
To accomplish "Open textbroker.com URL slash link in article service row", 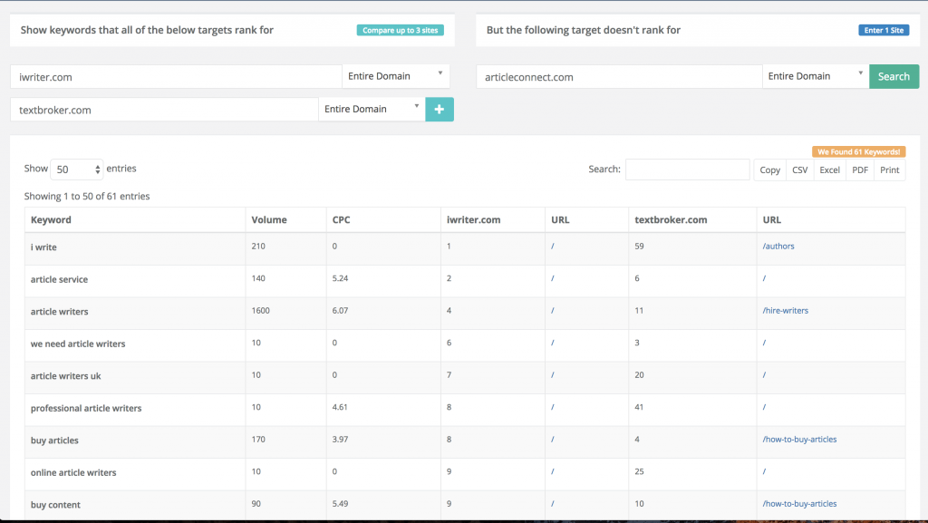I will [x=764, y=278].
